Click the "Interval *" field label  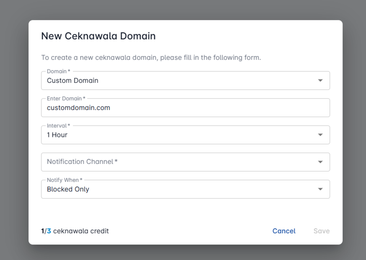58,126
